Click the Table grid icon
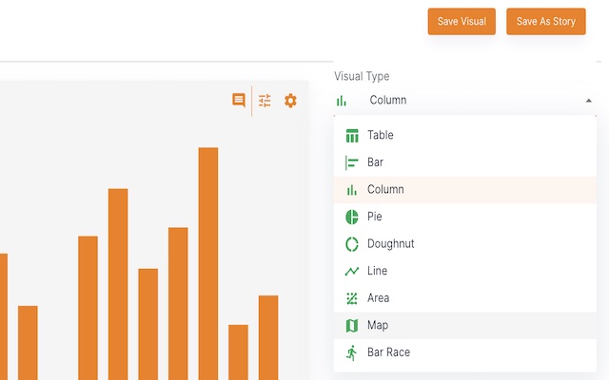The width and height of the screenshot is (609, 380). [x=352, y=136]
